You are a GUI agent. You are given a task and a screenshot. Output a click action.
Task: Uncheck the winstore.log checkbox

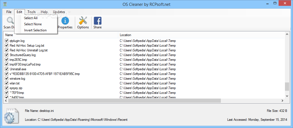(x=7, y=79)
